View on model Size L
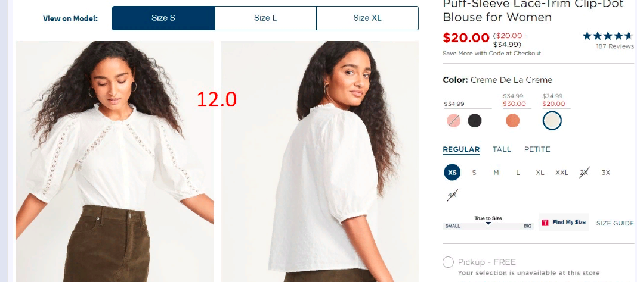 click(x=265, y=18)
